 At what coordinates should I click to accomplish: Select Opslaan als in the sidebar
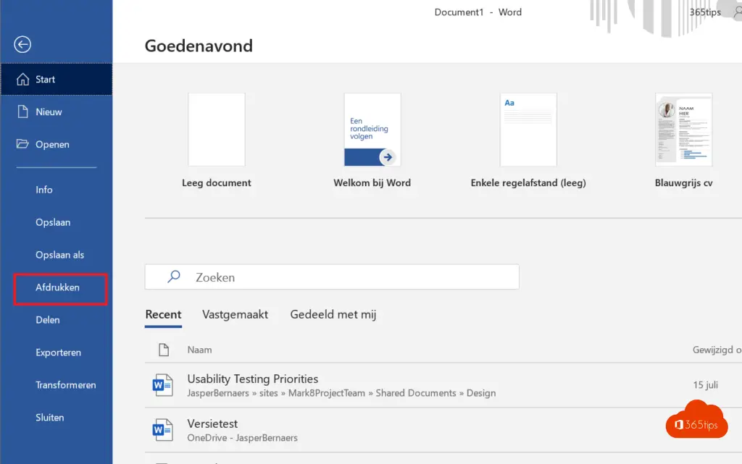(59, 255)
